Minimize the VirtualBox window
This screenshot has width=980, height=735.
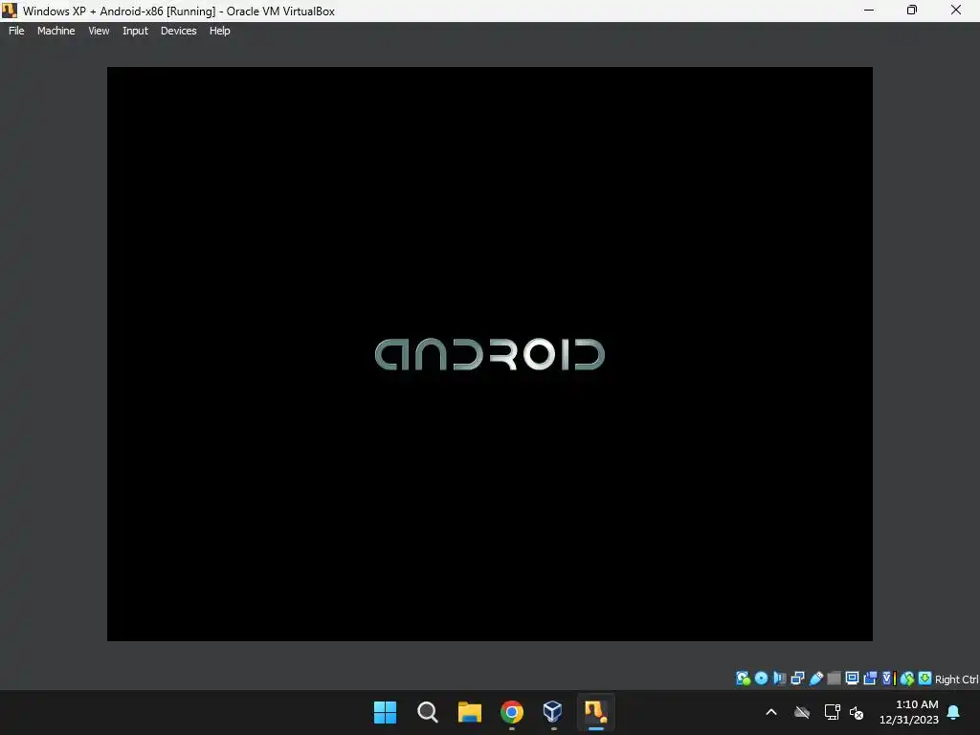[x=869, y=10]
